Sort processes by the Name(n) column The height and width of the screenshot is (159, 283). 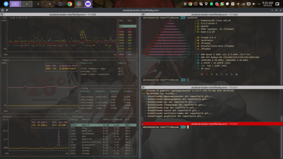pos(86,119)
